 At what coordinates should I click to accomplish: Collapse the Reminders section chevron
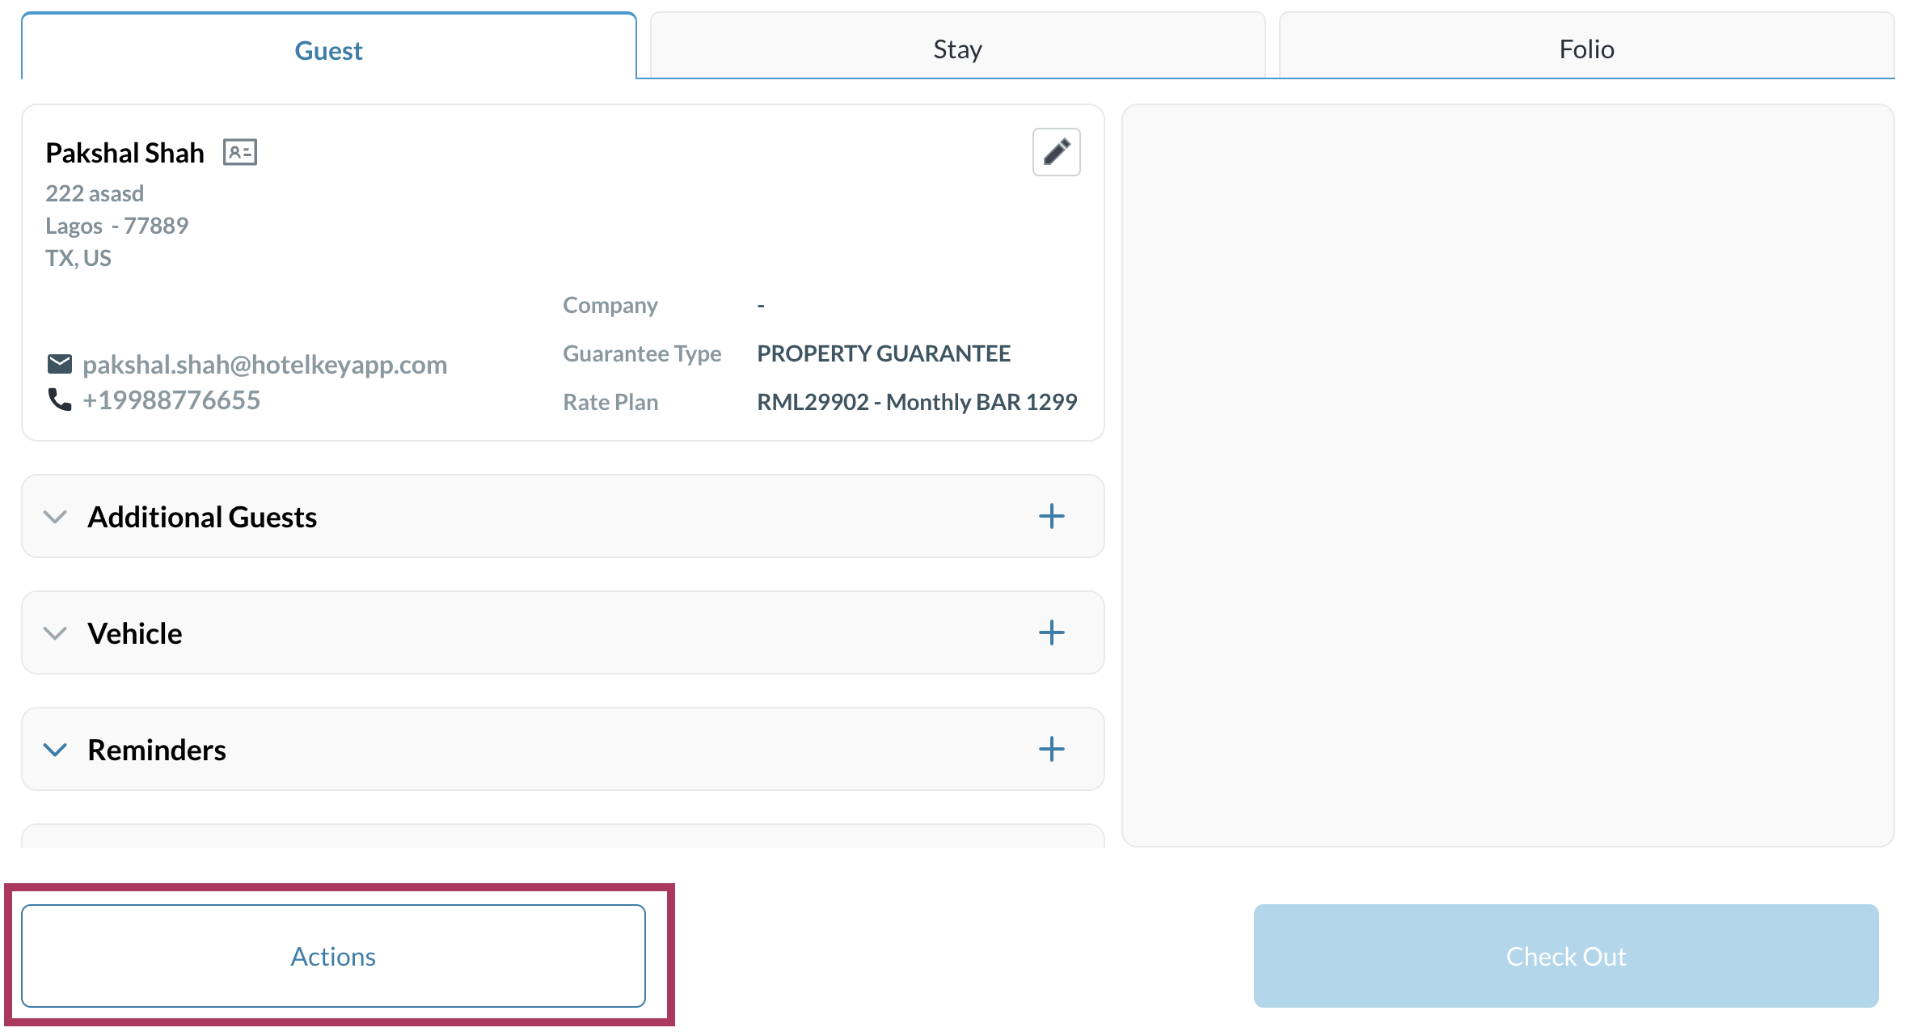(55, 749)
